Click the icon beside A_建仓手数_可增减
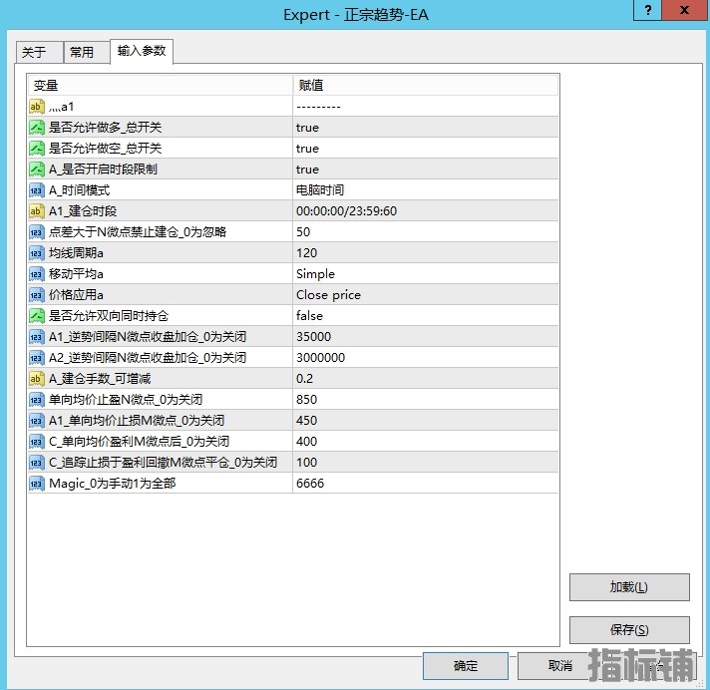This screenshot has width=710, height=690. [x=37, y=379]
